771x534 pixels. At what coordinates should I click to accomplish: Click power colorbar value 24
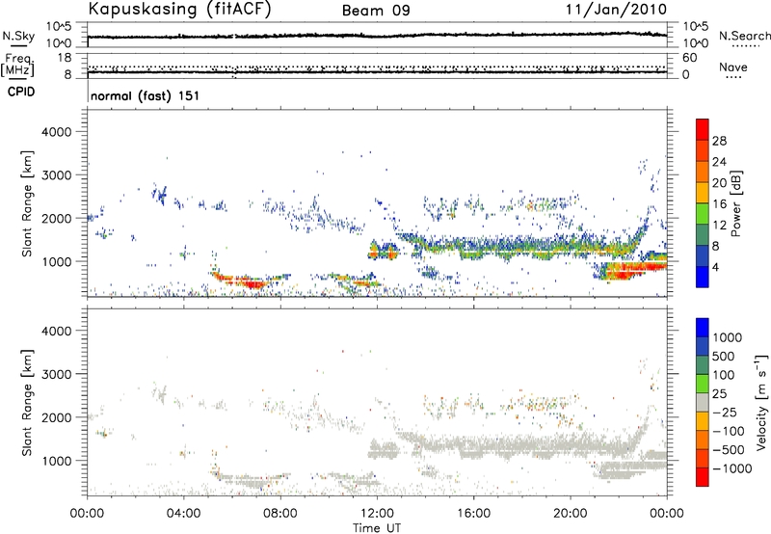tap(719, 162)
